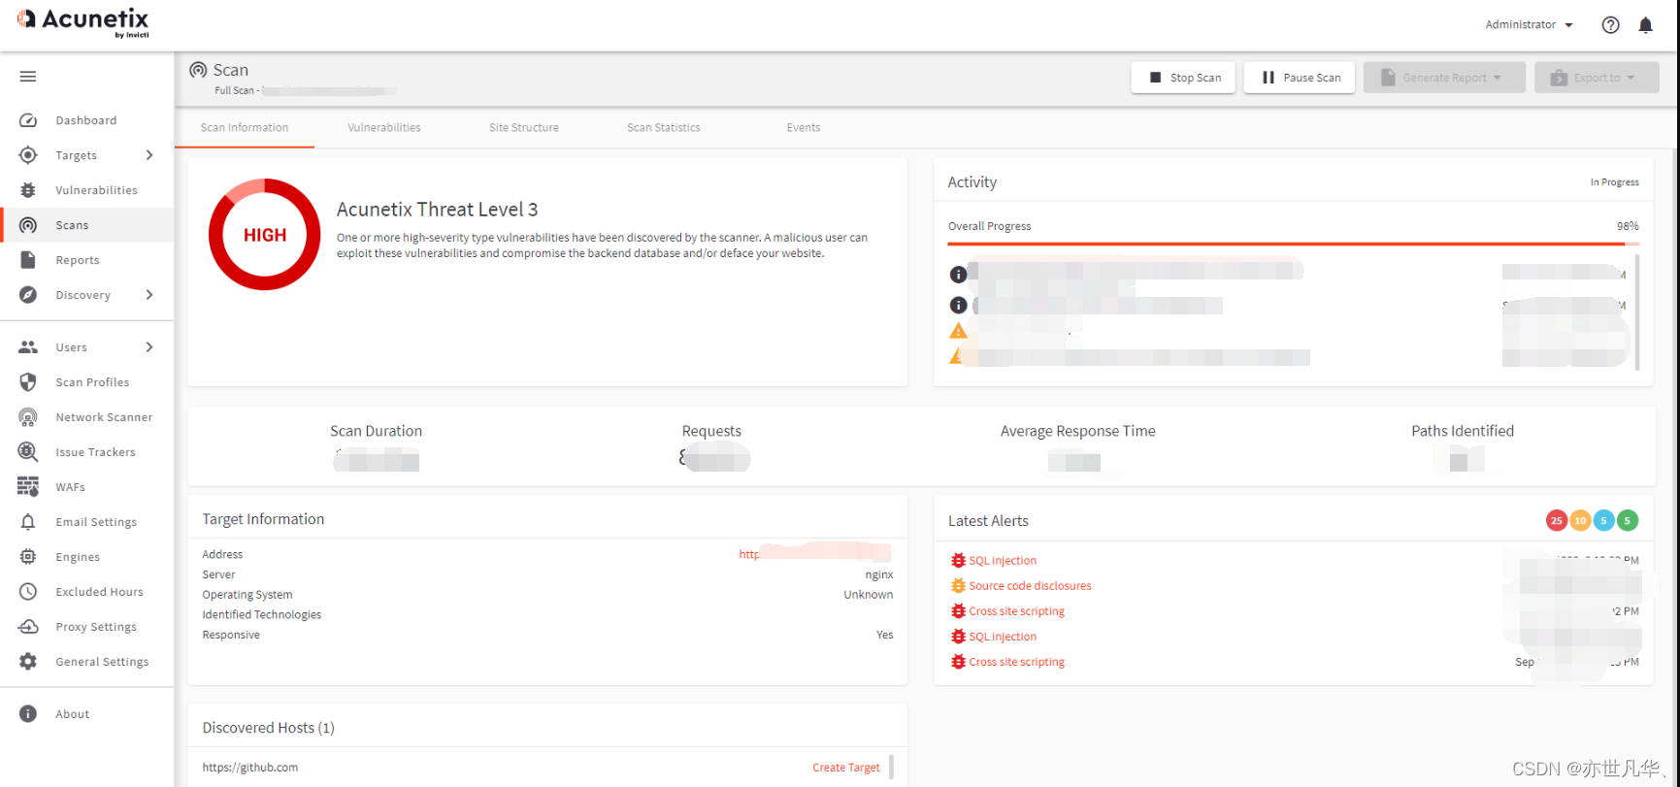
Task: Open the Generate Report dropdown
Action: (x=1444, y=78)
